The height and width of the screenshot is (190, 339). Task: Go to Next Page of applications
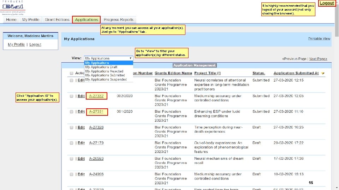coord(318,59)
